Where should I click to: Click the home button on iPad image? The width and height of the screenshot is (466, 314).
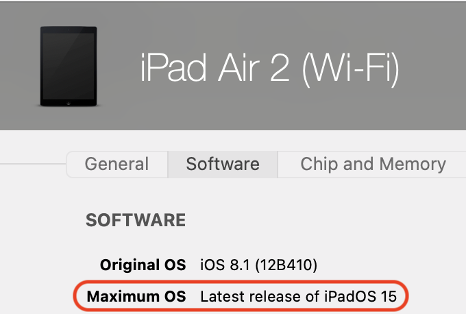(69, 101)
